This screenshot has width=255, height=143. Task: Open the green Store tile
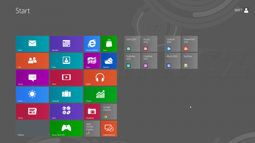(109, 44)
